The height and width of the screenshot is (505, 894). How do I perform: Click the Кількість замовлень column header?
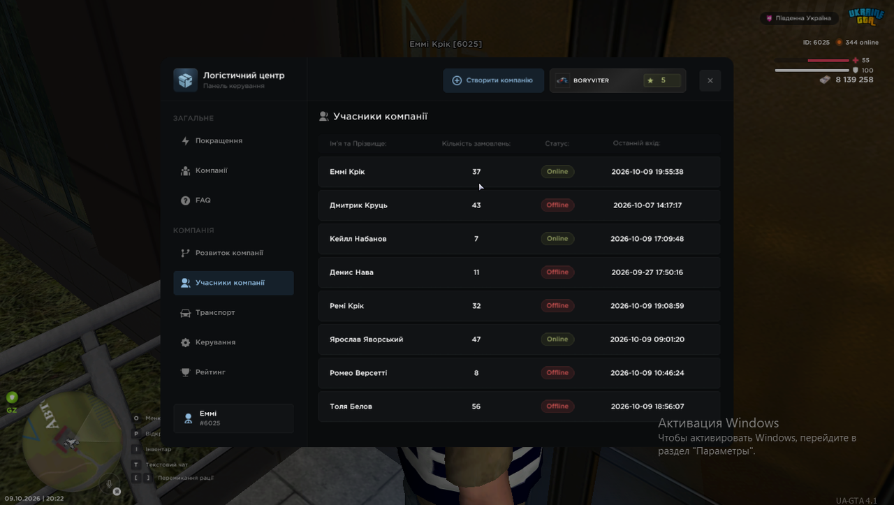coord(476,144)
